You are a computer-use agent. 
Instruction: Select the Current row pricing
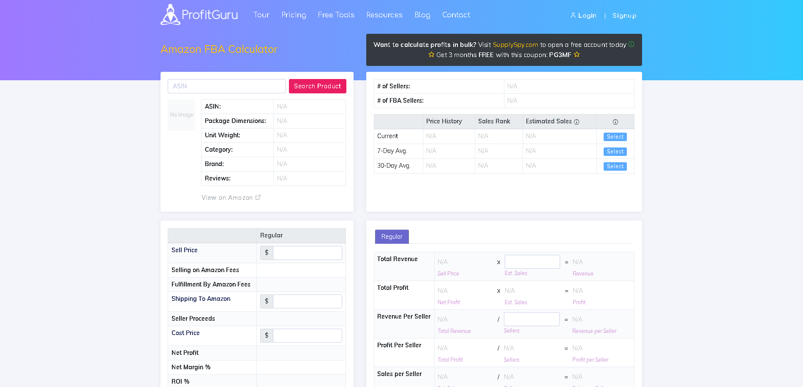(x=615, y=137)
